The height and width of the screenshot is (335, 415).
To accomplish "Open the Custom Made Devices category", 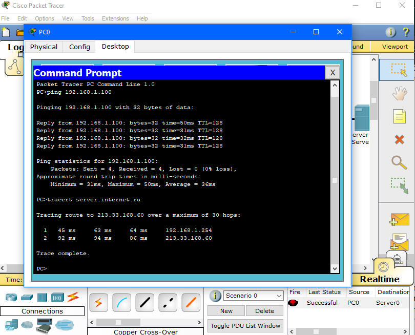I will [x=44, y=325].
